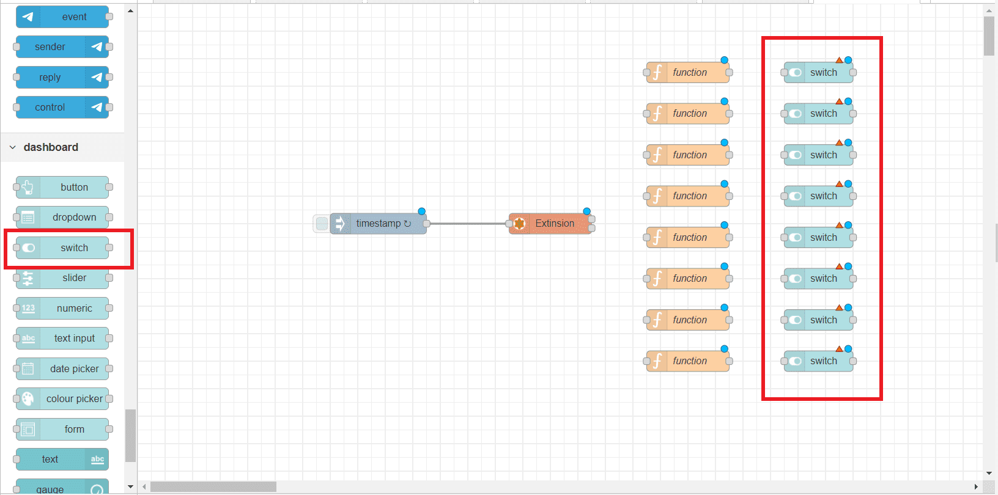The image size is (998, 495).
Task: Click the horizontal canvas scrollbar thumb
Action: click(213, 487)
